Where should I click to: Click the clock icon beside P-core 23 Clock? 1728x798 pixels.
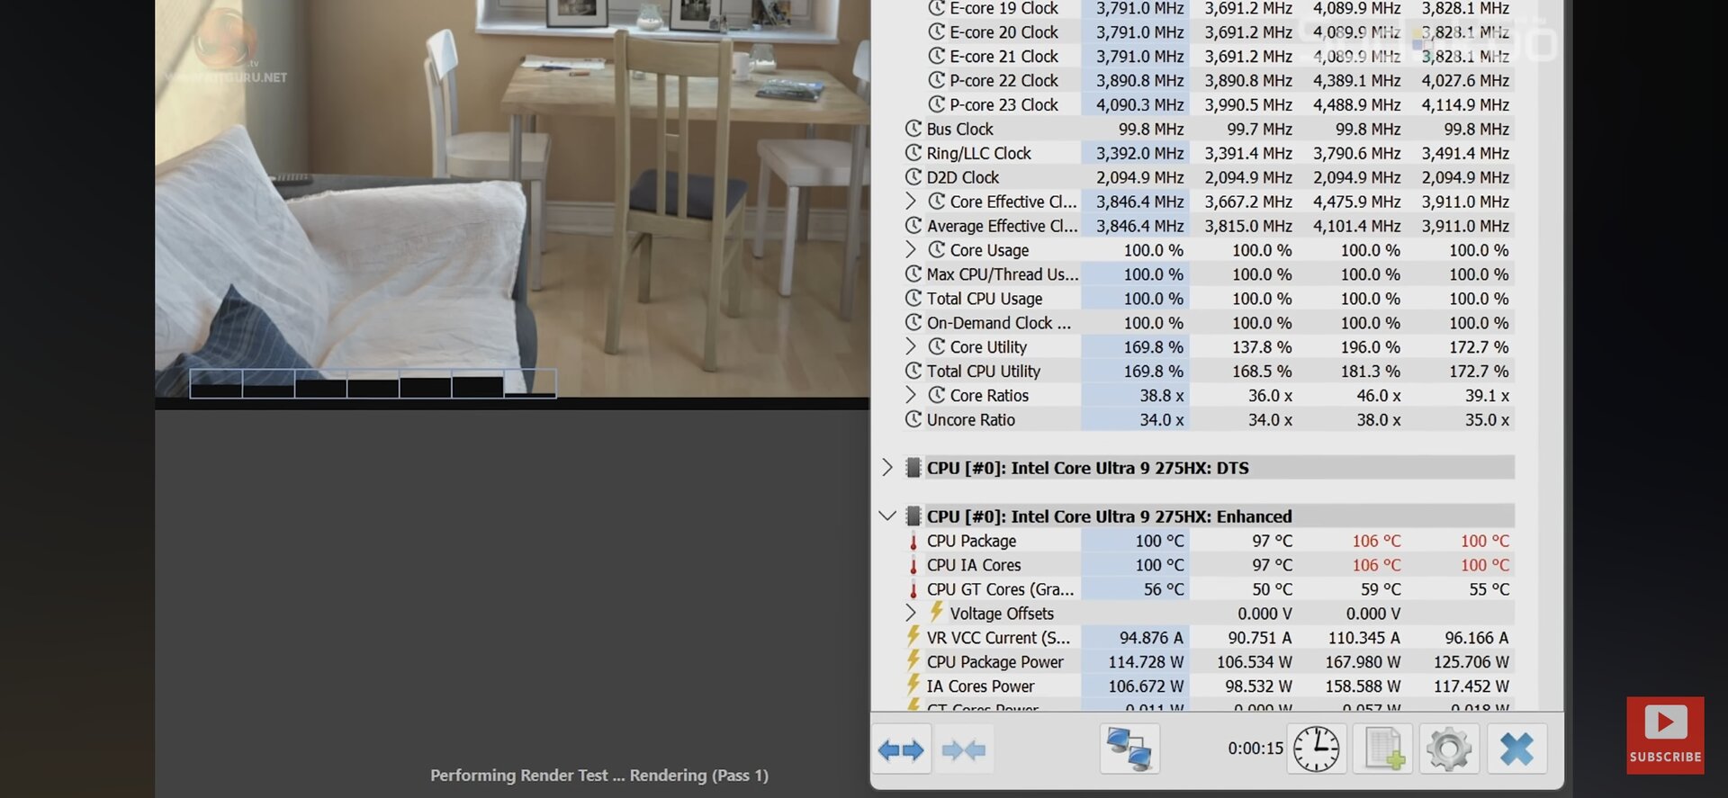(x=936, y=104)
